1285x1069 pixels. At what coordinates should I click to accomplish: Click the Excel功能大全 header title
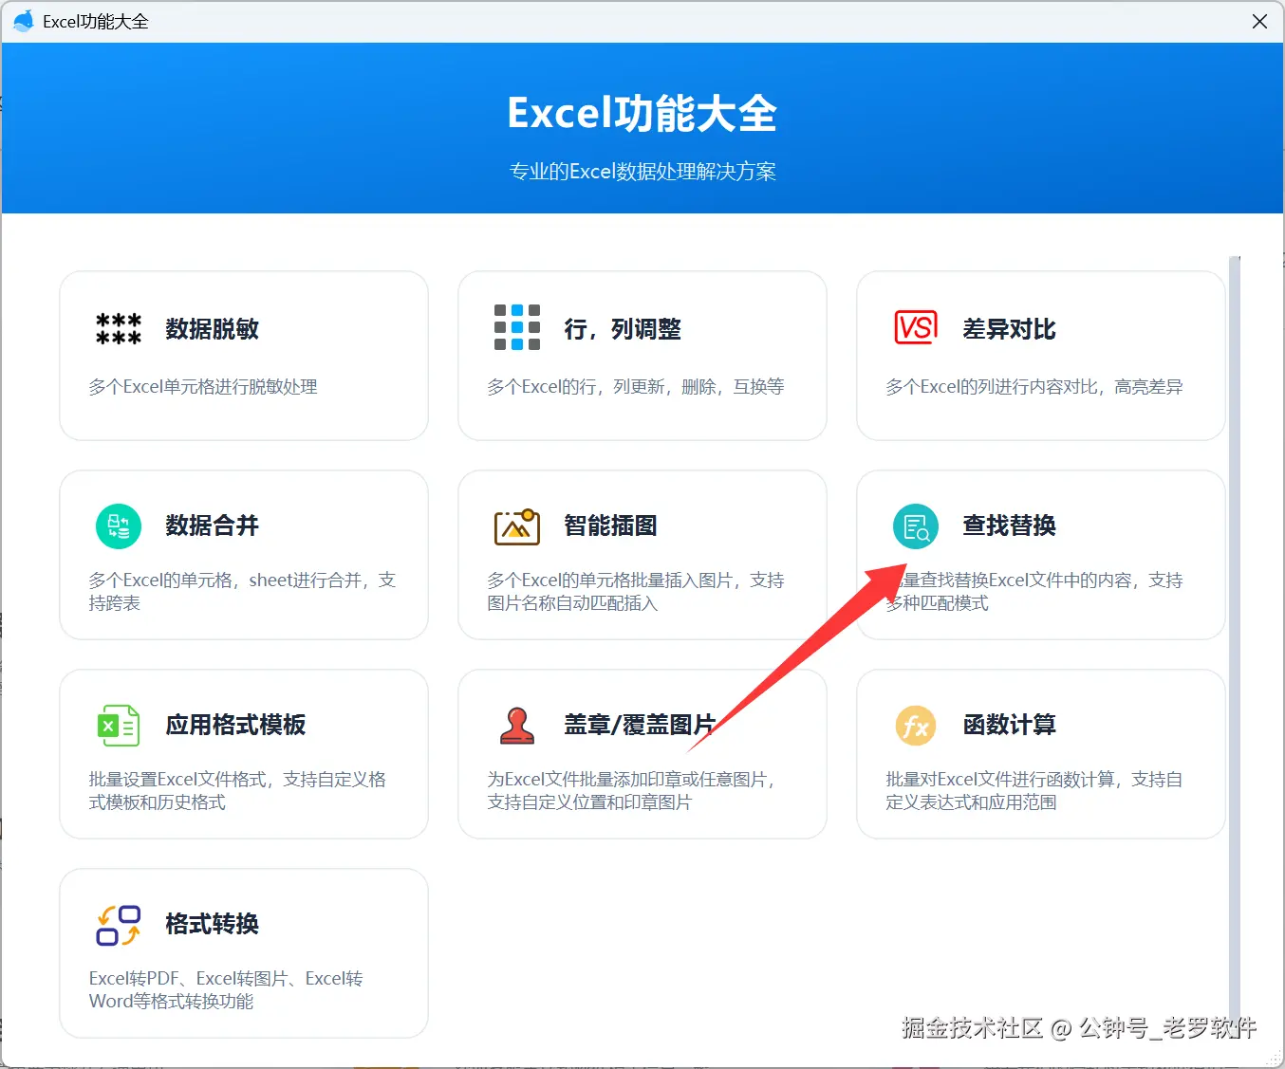(x=642, y=114)
